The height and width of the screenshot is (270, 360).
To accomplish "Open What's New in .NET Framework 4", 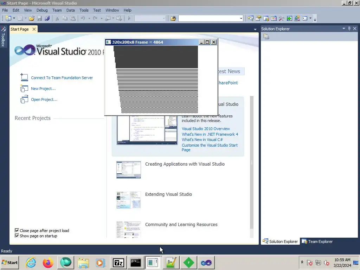I will point(210,134).
